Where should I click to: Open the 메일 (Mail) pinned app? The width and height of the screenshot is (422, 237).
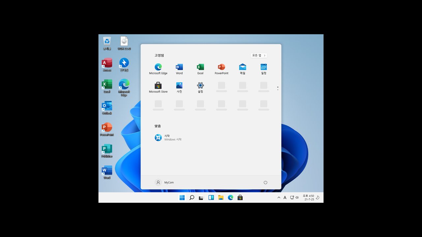pyautogui.click(x=243, y=69)
